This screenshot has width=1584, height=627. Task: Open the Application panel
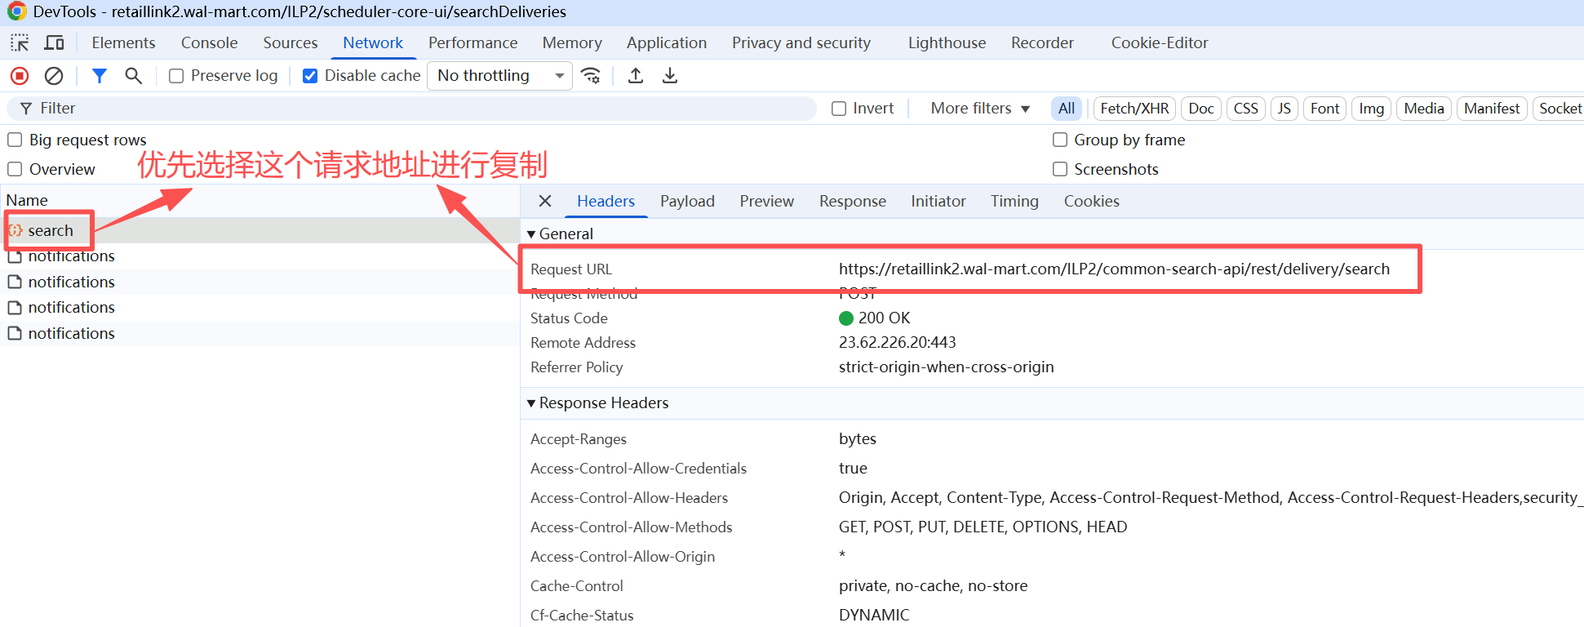click(667, 42)
